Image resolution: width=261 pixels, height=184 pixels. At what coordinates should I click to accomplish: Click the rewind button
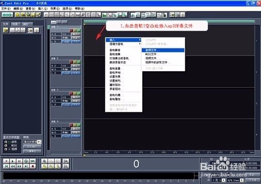(x=13, y=166)
